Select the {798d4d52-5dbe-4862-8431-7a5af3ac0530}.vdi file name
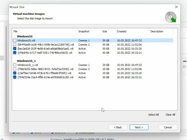 [x=45, y=69]
